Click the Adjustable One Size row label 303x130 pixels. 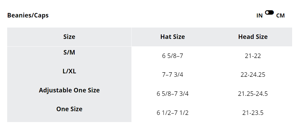tap(69, 90)
